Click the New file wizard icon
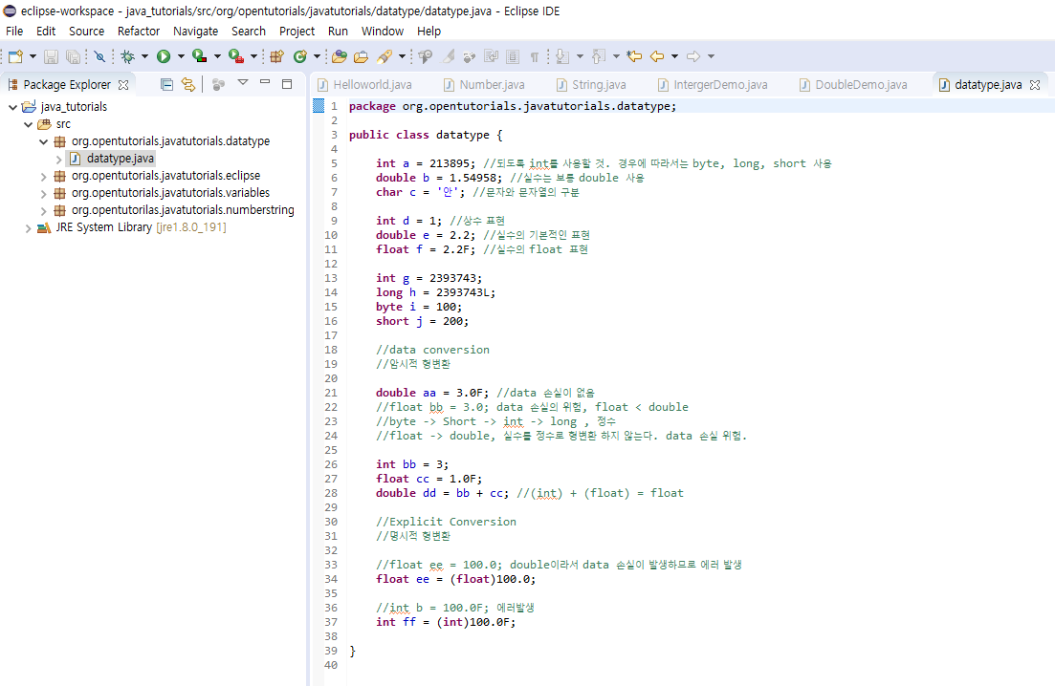The image size is (1055, 686). tap(15, 57)
